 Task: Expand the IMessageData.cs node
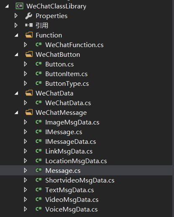[26, 141]
